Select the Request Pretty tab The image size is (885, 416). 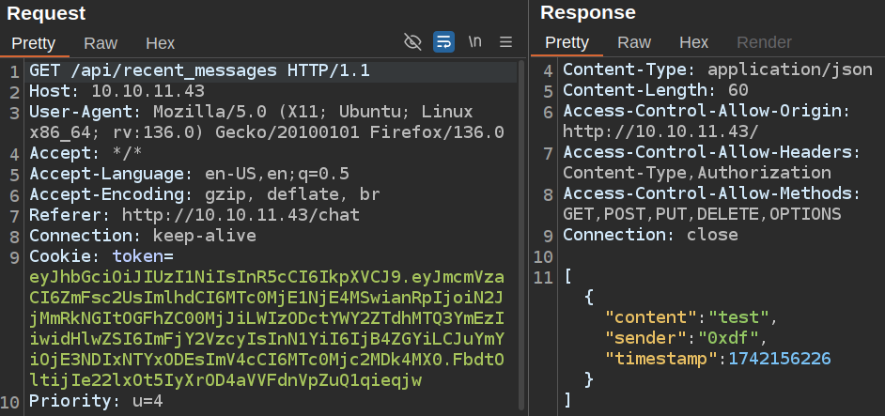34,42
